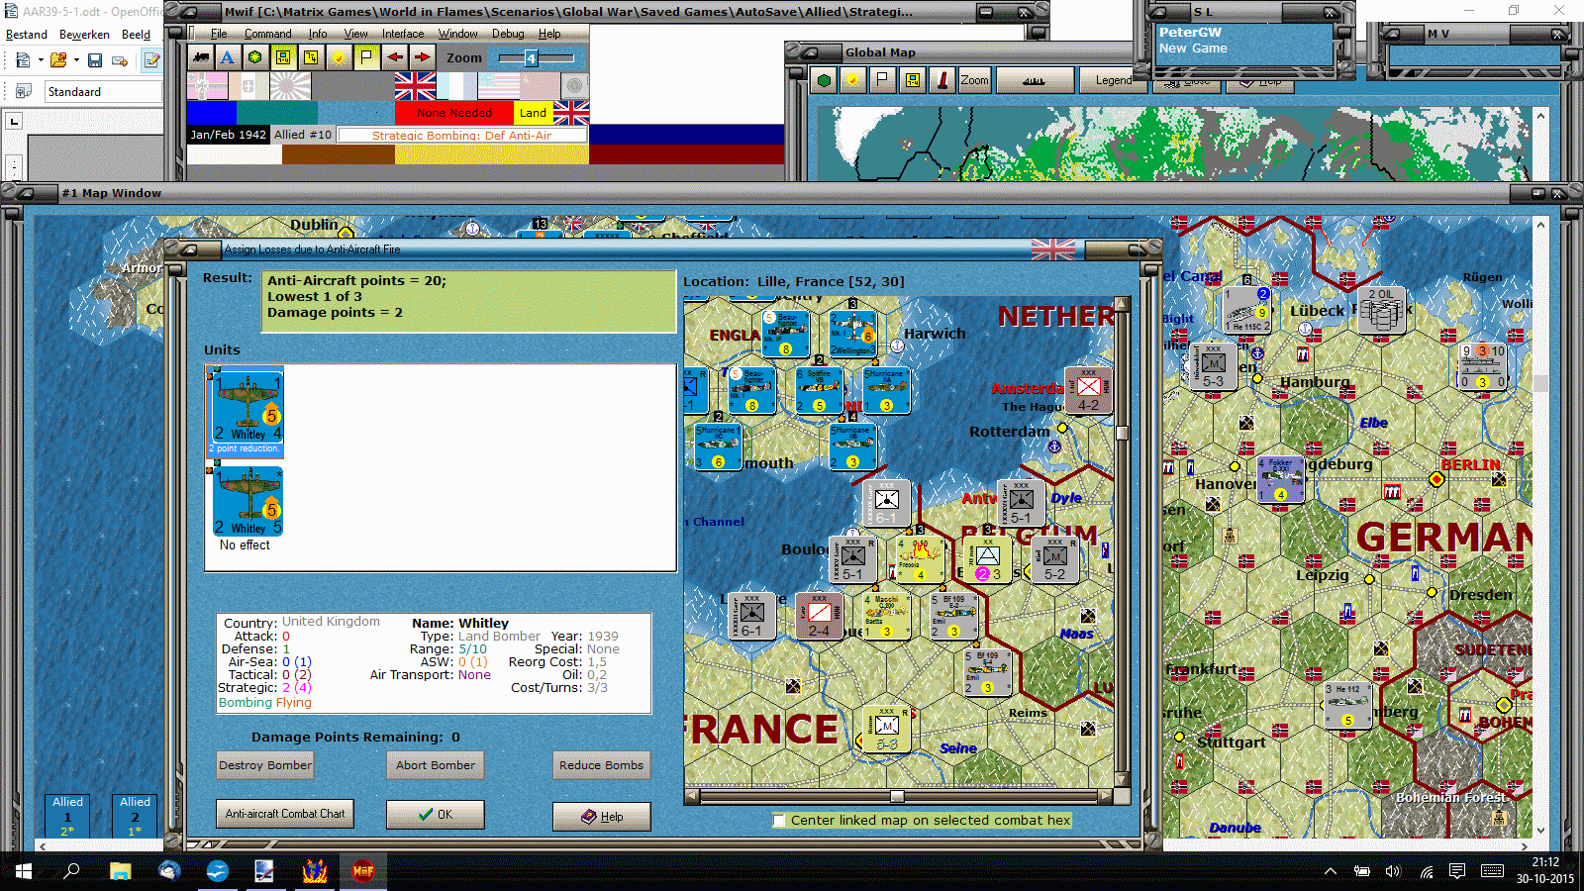Click the Reduce Bombs button
Screen dimensions: 1584x891
point(601,765)
